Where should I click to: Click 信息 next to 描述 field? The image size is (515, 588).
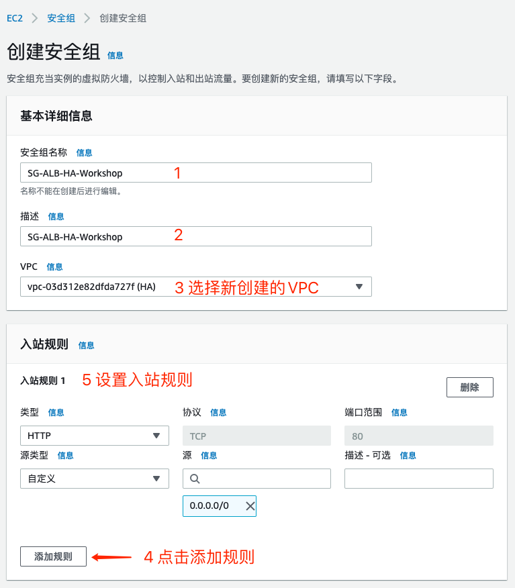coord(56,216)
